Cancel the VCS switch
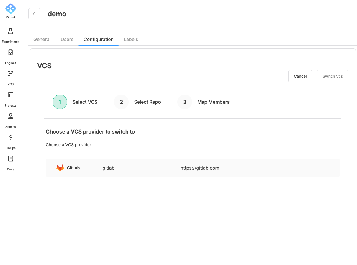The width and height of the screenshot is (357, 265). [x=300, y=76]
